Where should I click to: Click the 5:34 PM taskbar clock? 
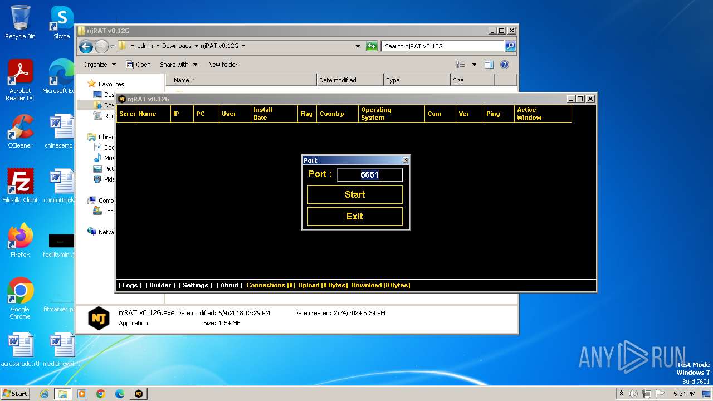click(685, 394)
